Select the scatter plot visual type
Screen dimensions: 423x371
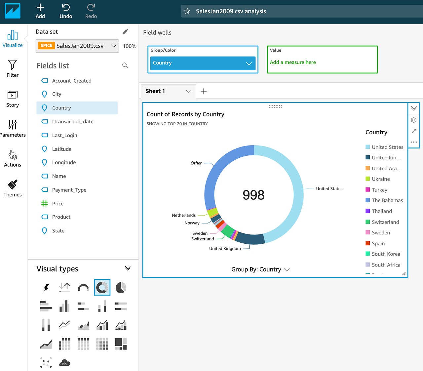coord(46,362)
